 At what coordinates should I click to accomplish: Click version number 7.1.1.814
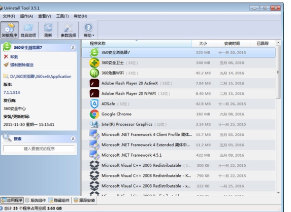pyautogui.click(x=12, y=92)
